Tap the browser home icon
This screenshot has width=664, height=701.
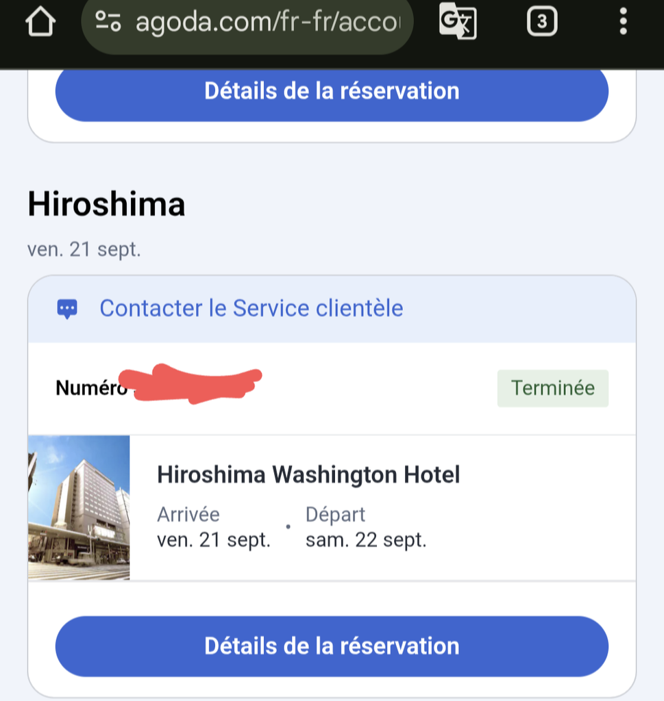click(40, 21)
